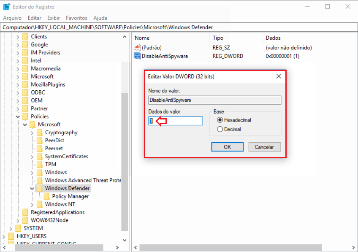The image size is (358, 252).
Task: Click the Windows NT folder icon
Action: 41,204
